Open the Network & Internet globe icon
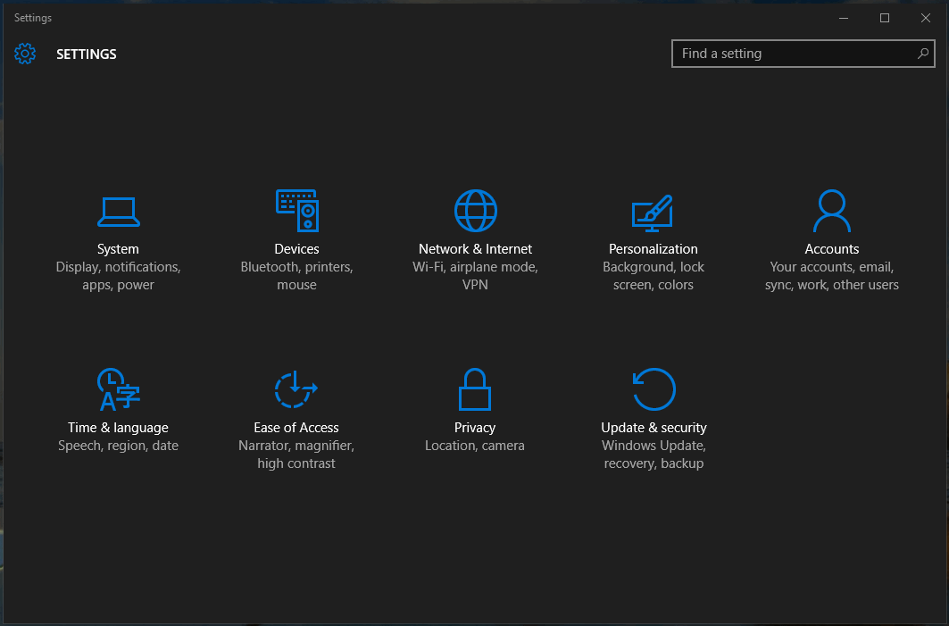 pyautogui.click(x=476, y=211)
